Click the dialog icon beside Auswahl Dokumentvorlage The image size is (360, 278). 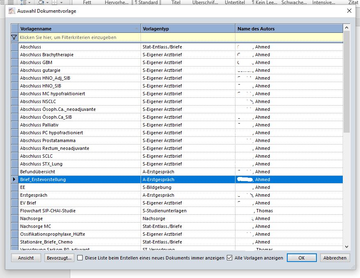tap(12, 11)
